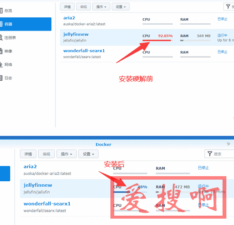Select wonderfall-searx1 container in upper window
This screenshot has width=234, height=225.
pos(147,54)
